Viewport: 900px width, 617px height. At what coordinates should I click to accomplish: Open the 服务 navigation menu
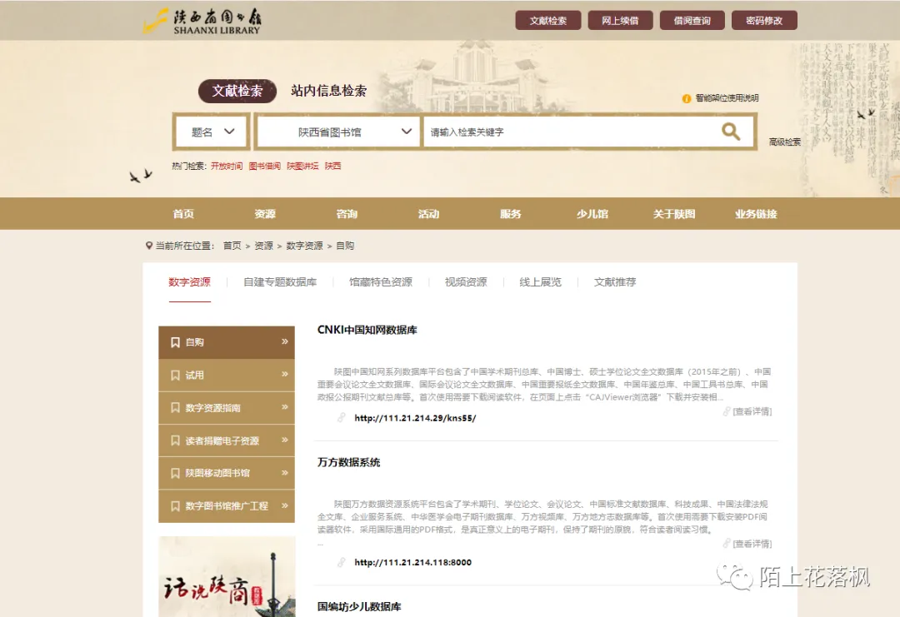pos(510,214)
